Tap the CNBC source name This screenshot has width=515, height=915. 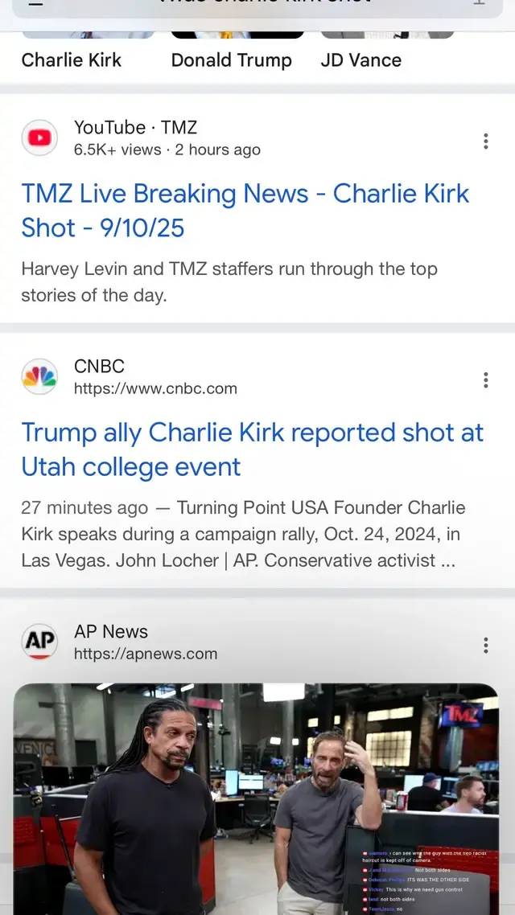click(99, 366)
